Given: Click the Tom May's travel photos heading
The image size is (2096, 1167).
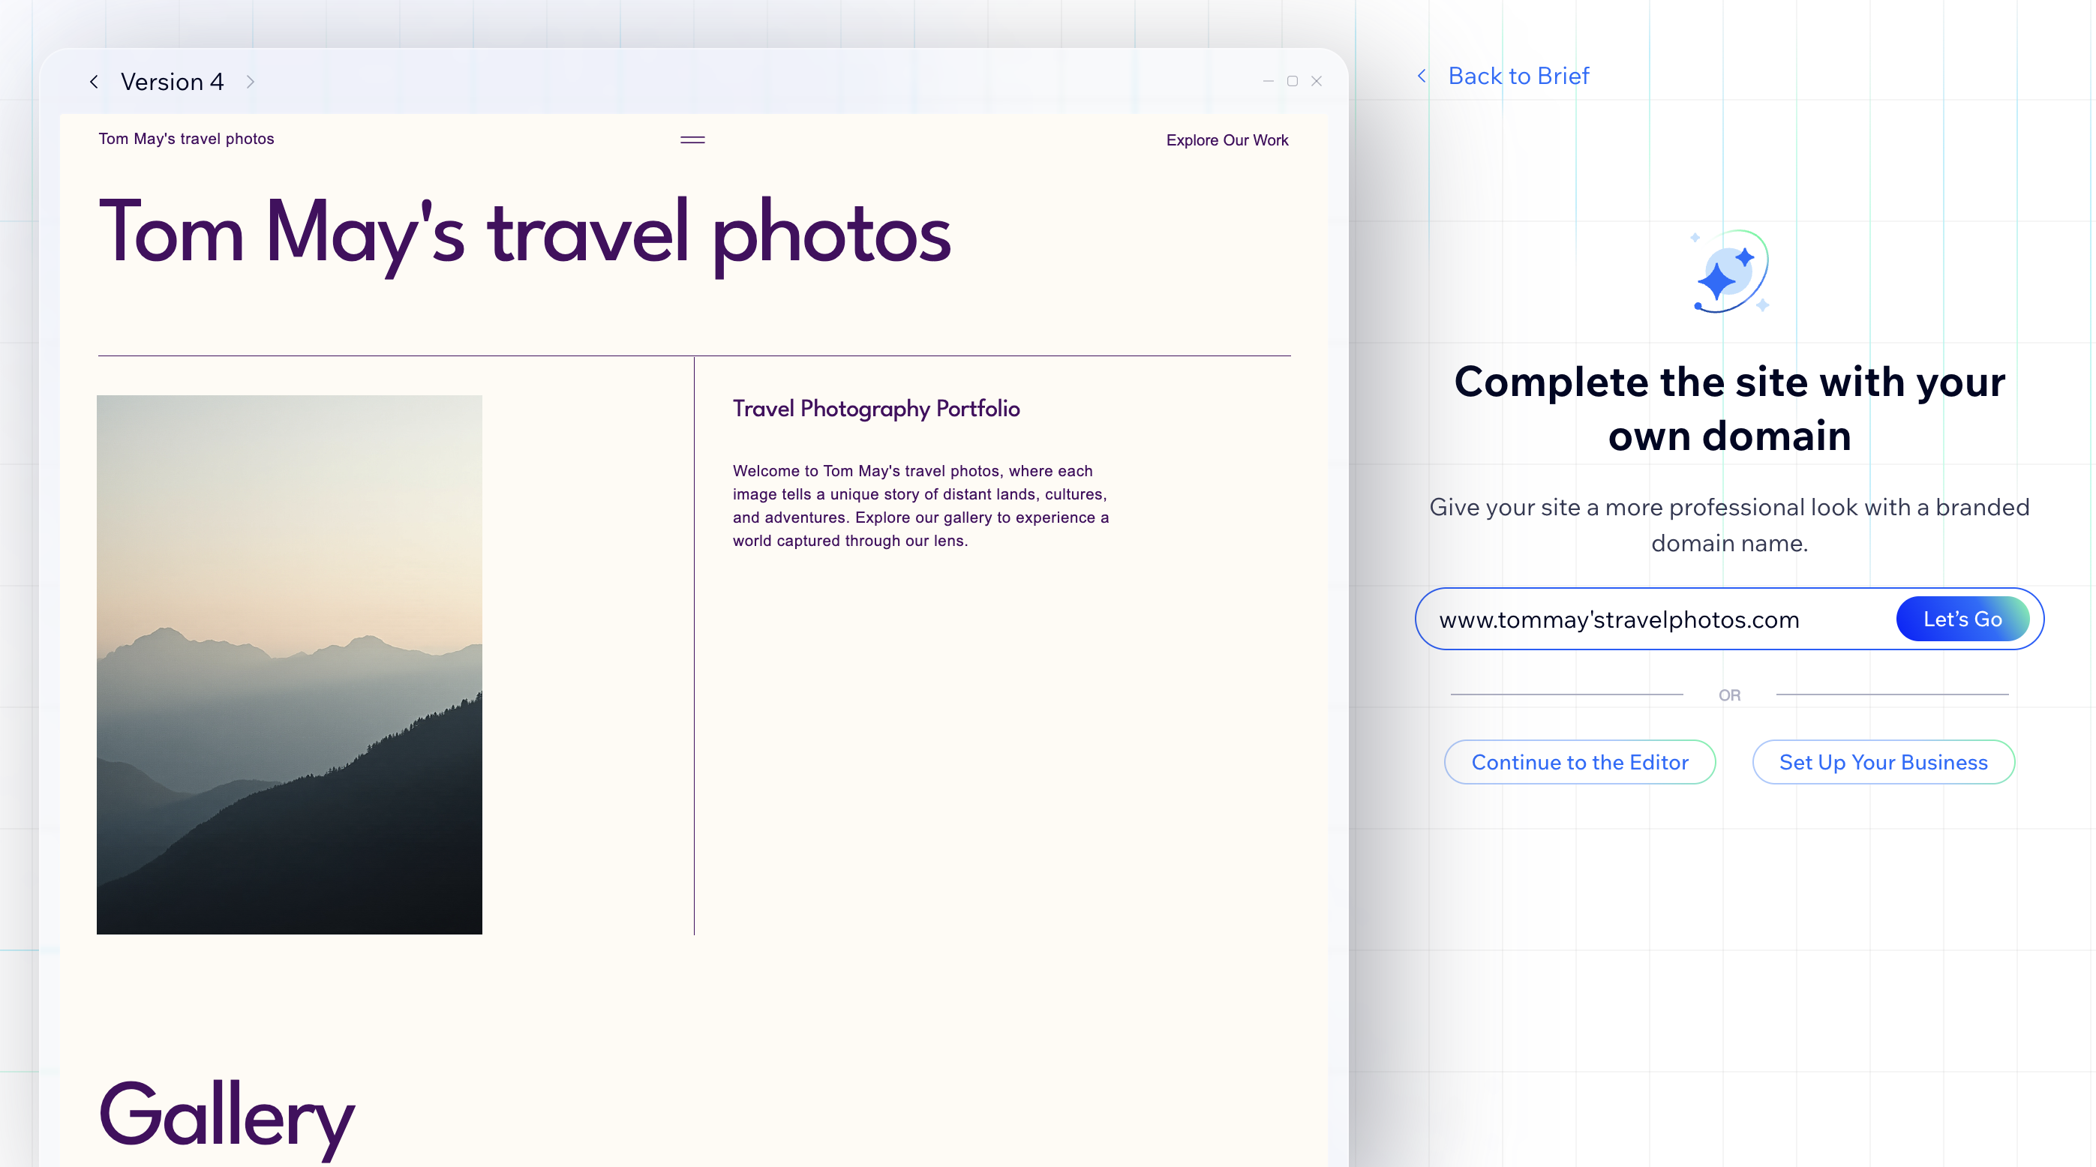Looking at the screenshot, I should [x=524, y=233].
